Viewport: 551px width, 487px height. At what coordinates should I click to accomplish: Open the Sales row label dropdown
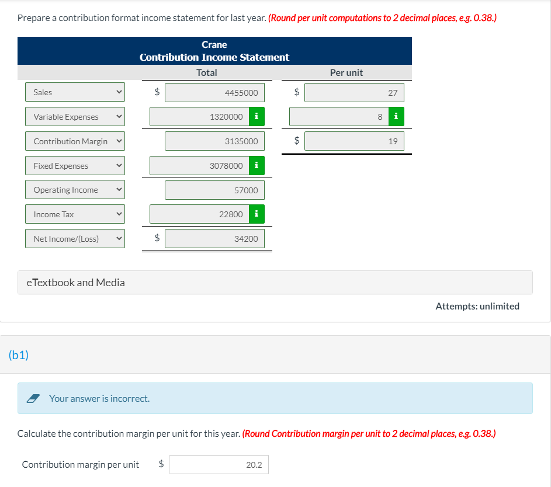(x=75, y=92)
